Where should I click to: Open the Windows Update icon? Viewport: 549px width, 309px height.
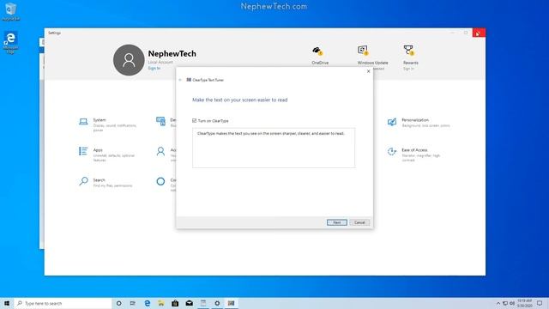[363, 51]
